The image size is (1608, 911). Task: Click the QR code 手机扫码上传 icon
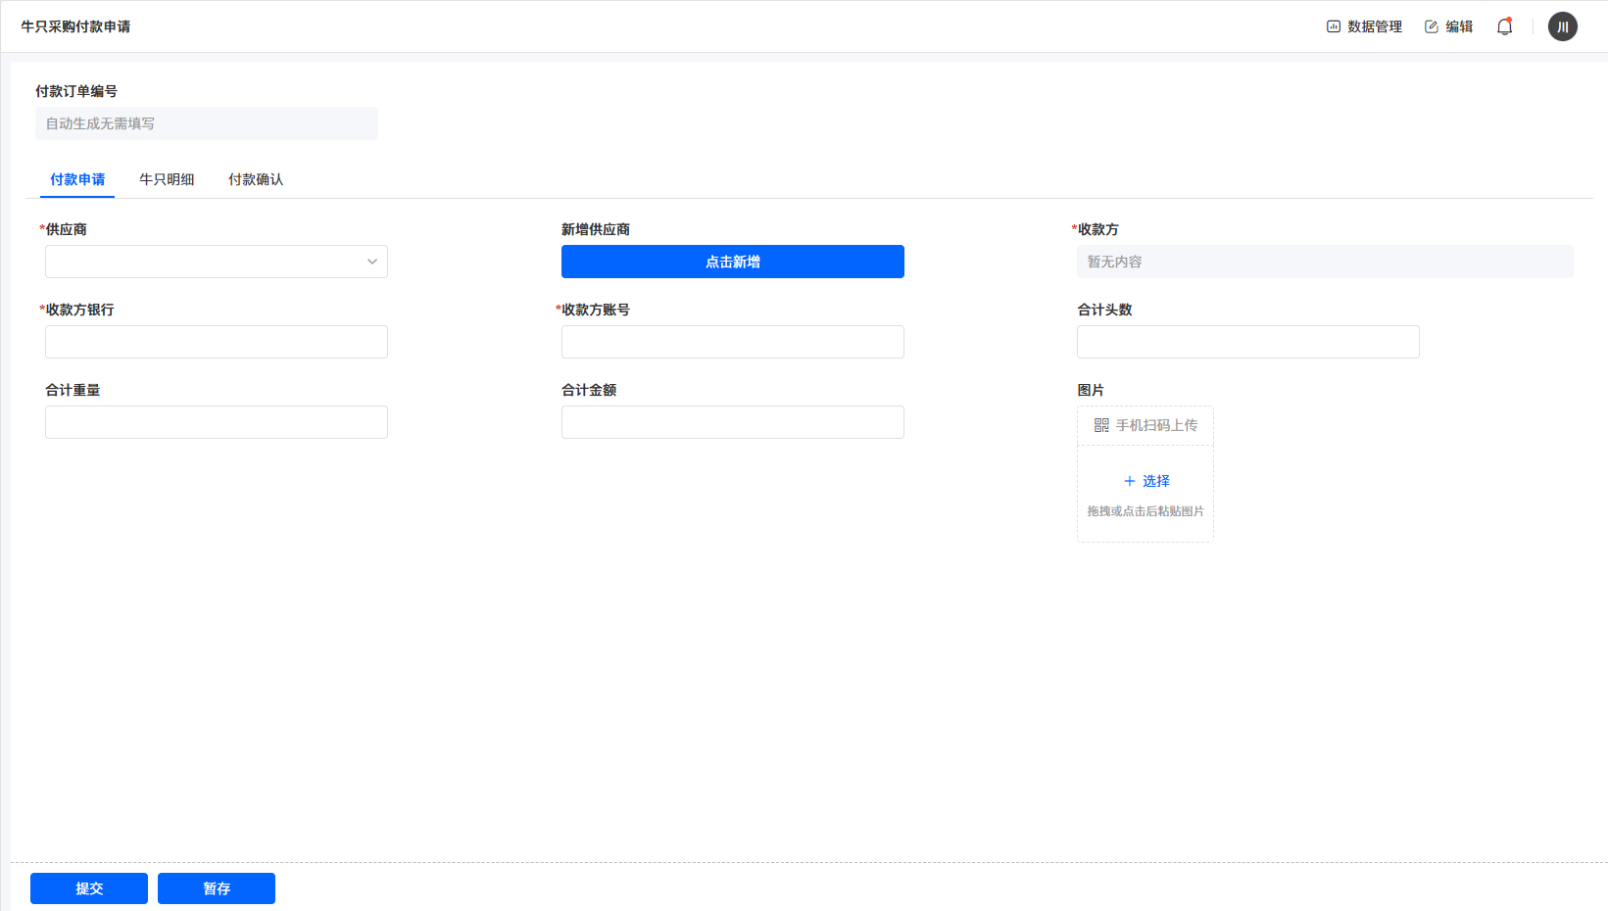[1101, 425]
